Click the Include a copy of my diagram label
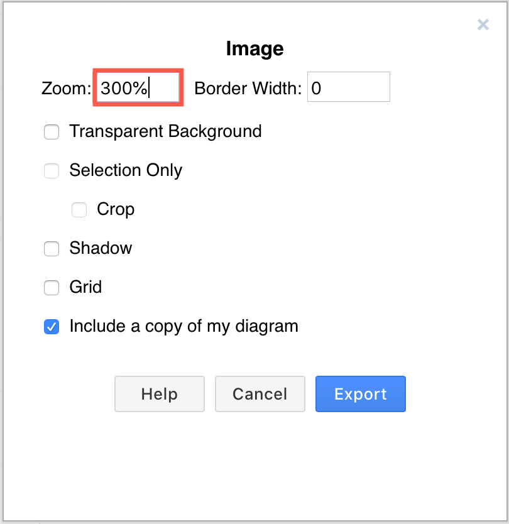509x524 pixels. (x=183, y=326)
